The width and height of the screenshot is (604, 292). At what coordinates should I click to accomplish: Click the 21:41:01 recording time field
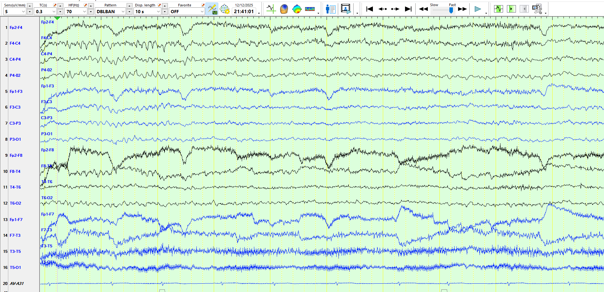(244, 12)
